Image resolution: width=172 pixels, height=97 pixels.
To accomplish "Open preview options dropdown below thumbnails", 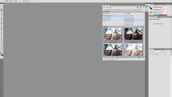I will pyautogui.click(x=139, y=57).
